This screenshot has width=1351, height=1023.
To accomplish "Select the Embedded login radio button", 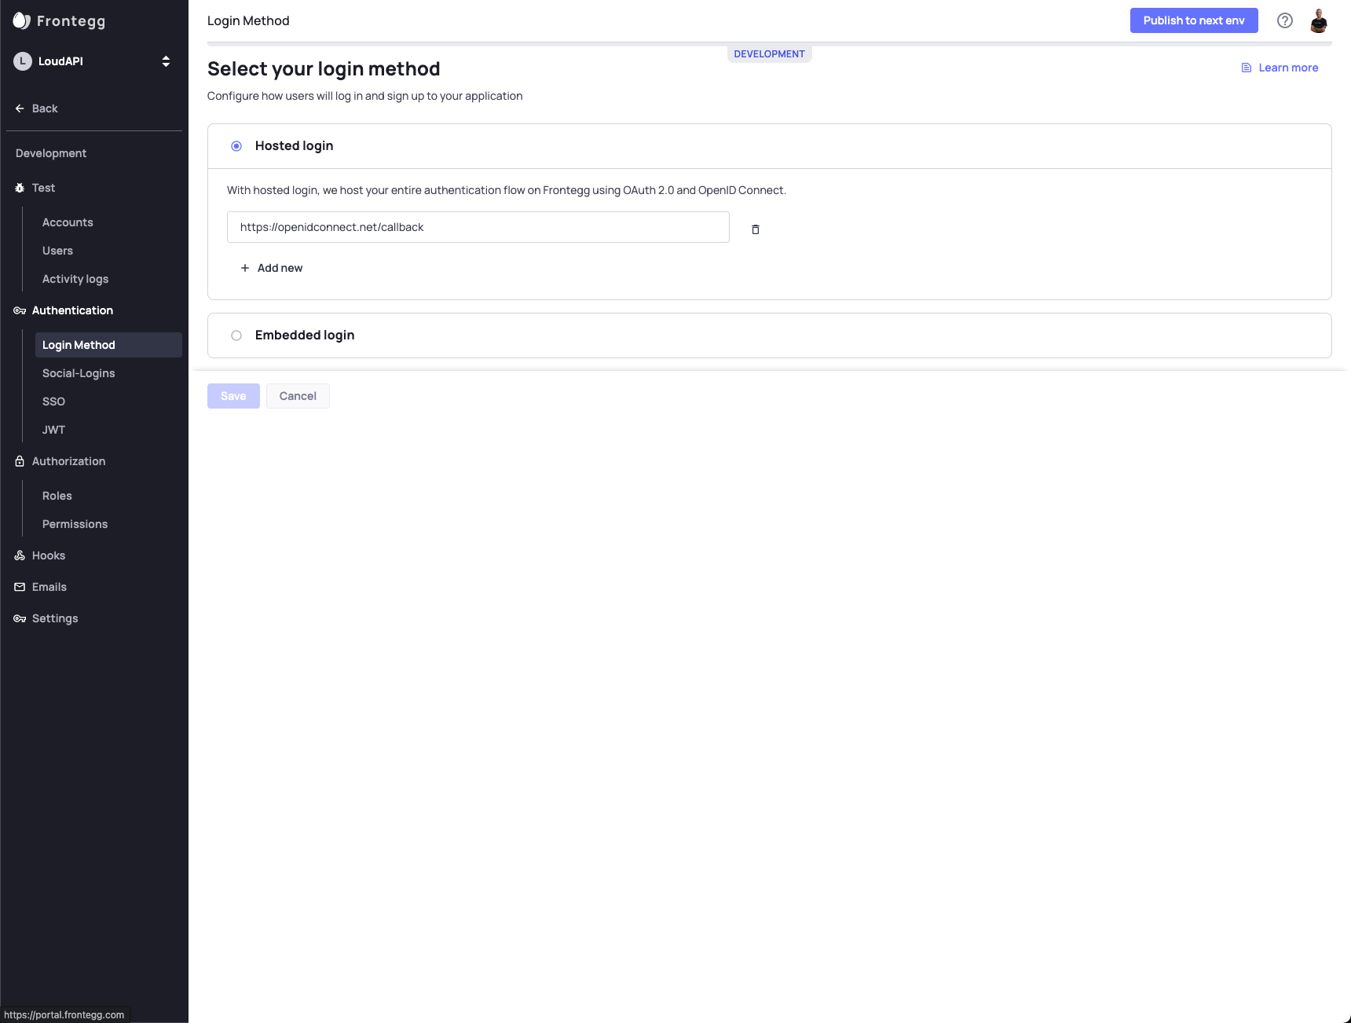I will point(236,335).
